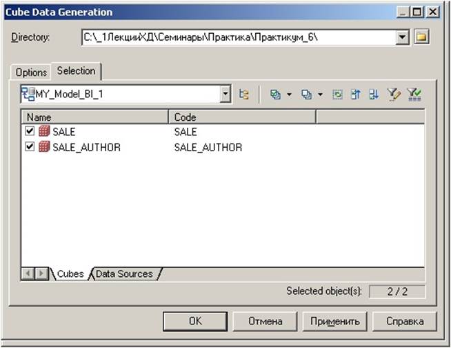Screen dimensions: 451x348
Task: Click Use Graphical Selection icon
Action: pos(337,94)
